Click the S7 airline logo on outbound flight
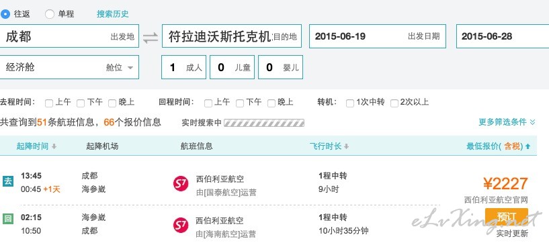This screenshot has width=549, height=243. (x=181, y=184)
